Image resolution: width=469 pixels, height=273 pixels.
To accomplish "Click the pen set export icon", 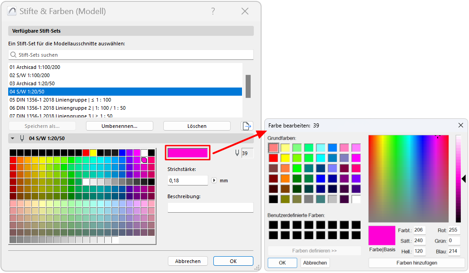I will pos(247,126).
